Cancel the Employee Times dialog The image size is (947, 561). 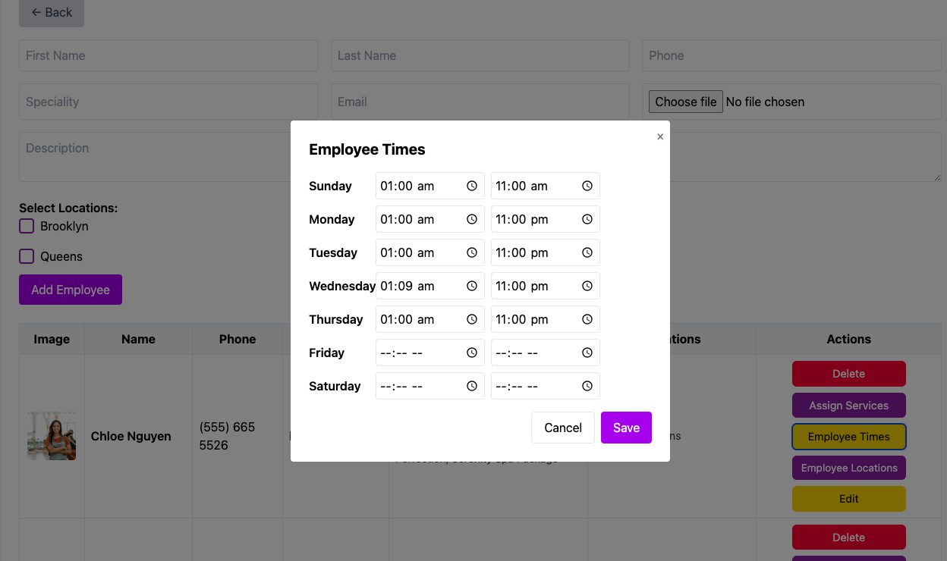563,428
